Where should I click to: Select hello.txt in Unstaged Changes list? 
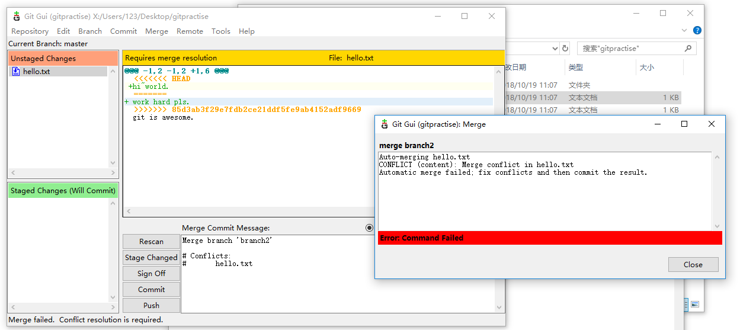pyautogui.click(x=58, y=71)
